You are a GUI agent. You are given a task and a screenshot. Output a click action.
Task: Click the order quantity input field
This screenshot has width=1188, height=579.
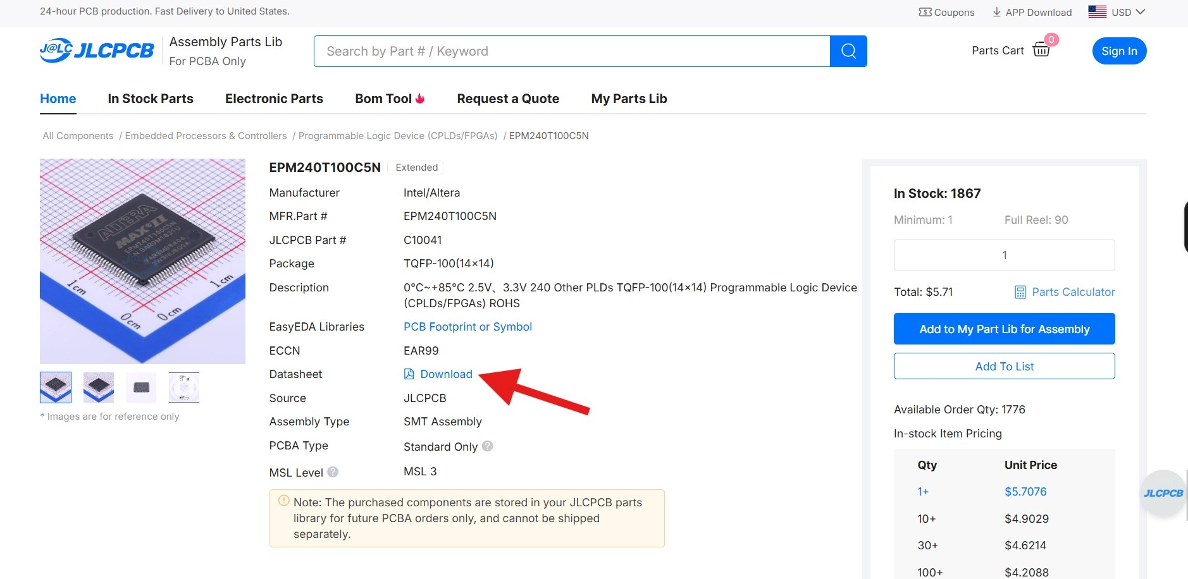1004,255
